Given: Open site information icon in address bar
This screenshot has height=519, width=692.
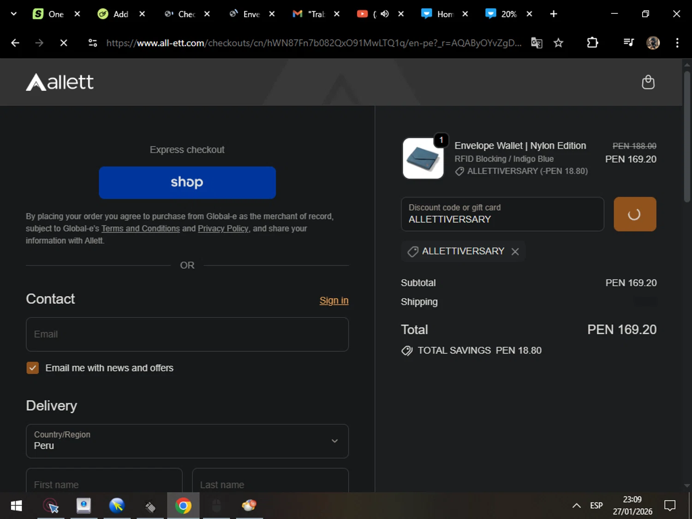Looking at the screenshot, I should coord(93,43).
